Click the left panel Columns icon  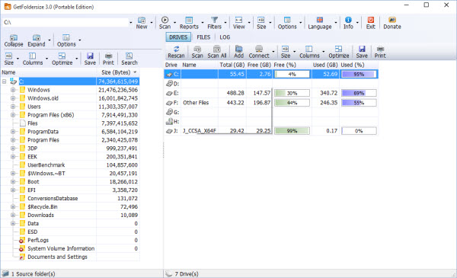click(x=32, y=56)
